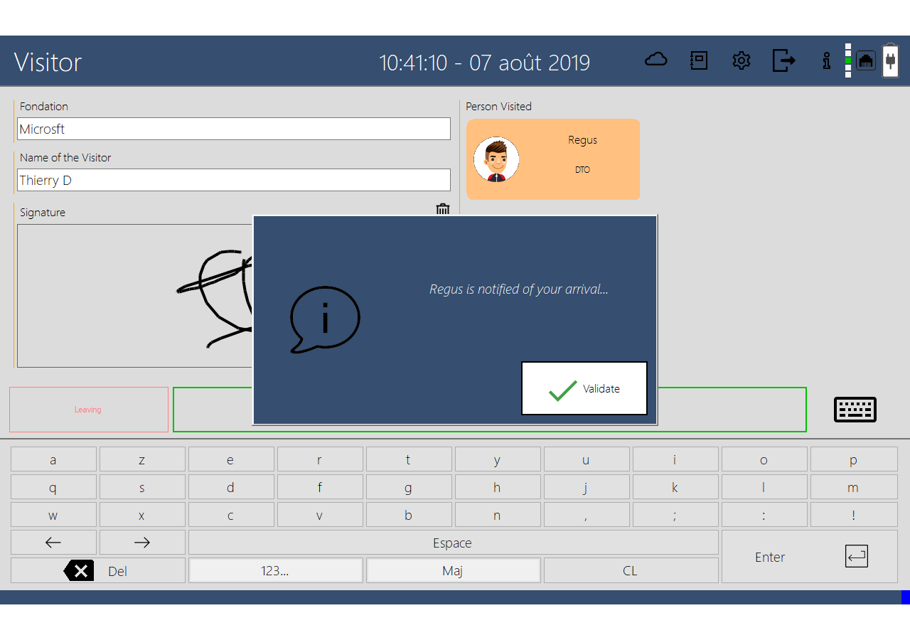
Task: Click the information icon in header
Action: (826, 60)
